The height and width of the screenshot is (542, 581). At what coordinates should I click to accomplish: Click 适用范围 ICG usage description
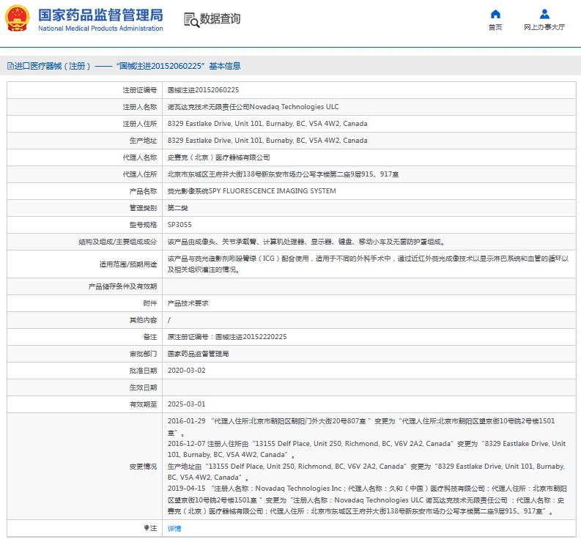tap(368, 264)
